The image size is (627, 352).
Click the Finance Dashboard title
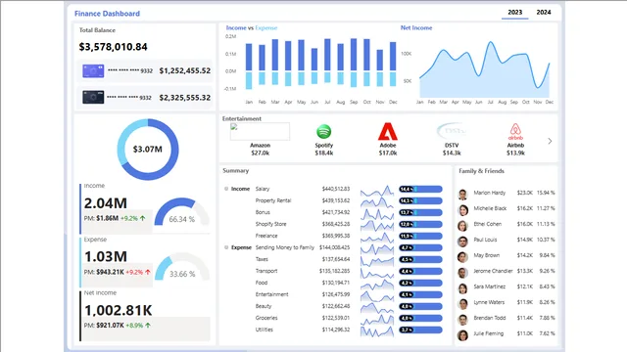(x=107, y=14)
